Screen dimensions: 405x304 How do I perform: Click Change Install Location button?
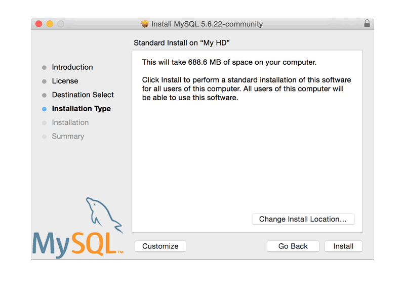[303, 219]
